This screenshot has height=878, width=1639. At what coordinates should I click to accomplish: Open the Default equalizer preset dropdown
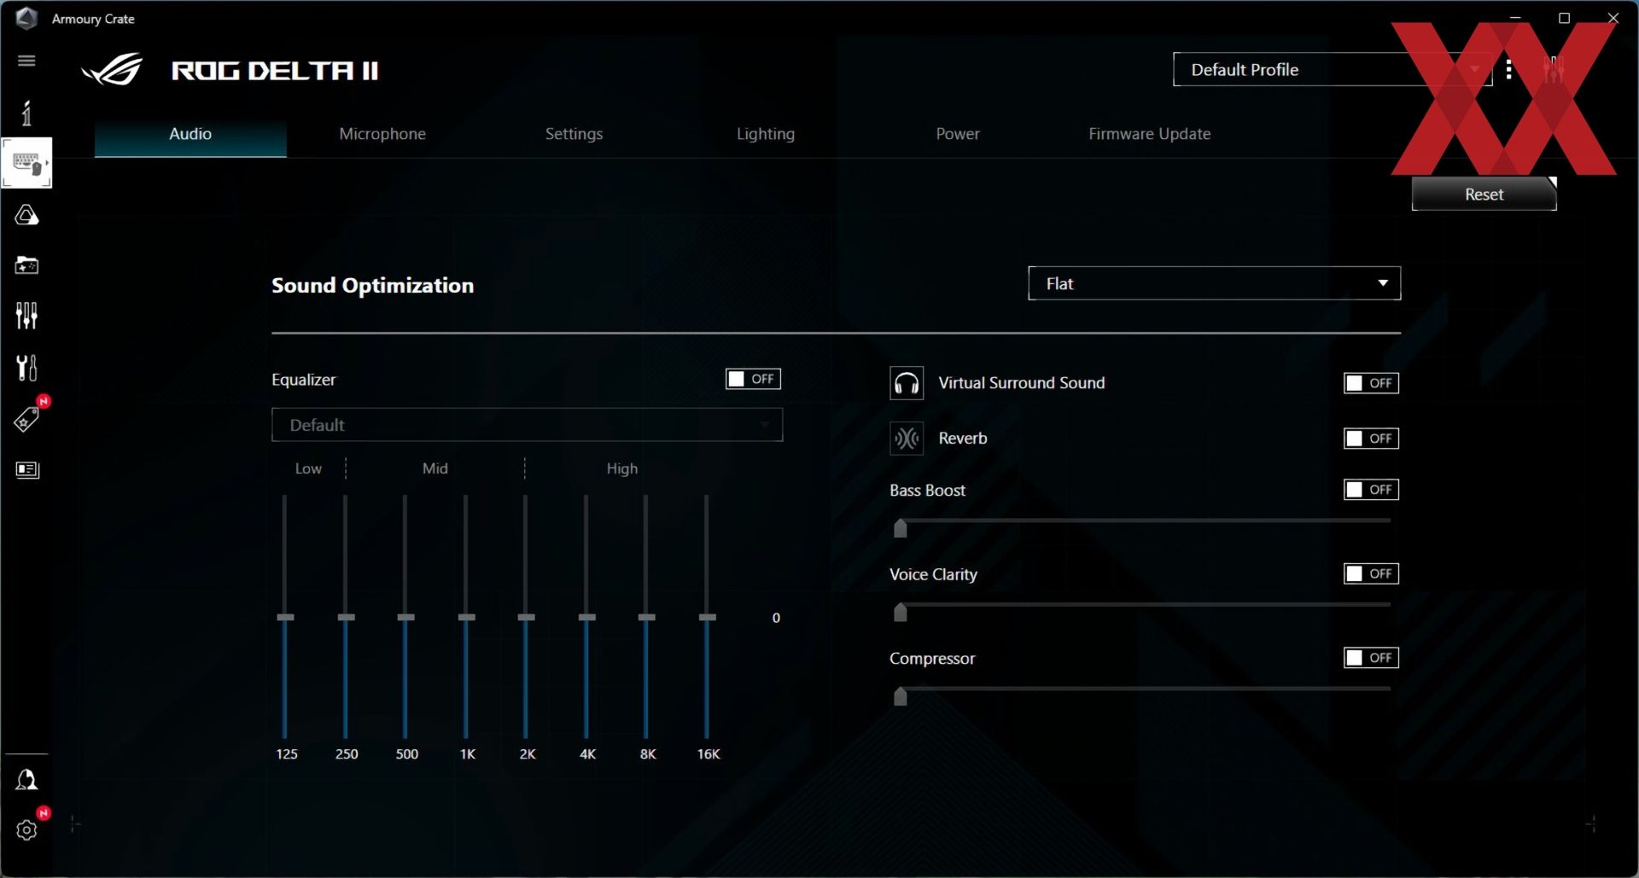[527, 425]
